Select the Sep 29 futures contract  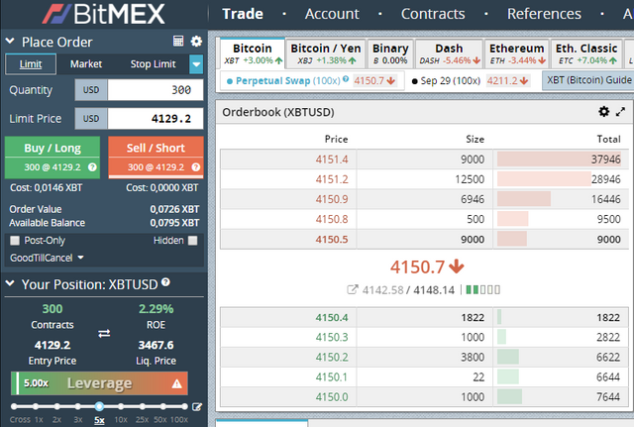click(471, 81)
